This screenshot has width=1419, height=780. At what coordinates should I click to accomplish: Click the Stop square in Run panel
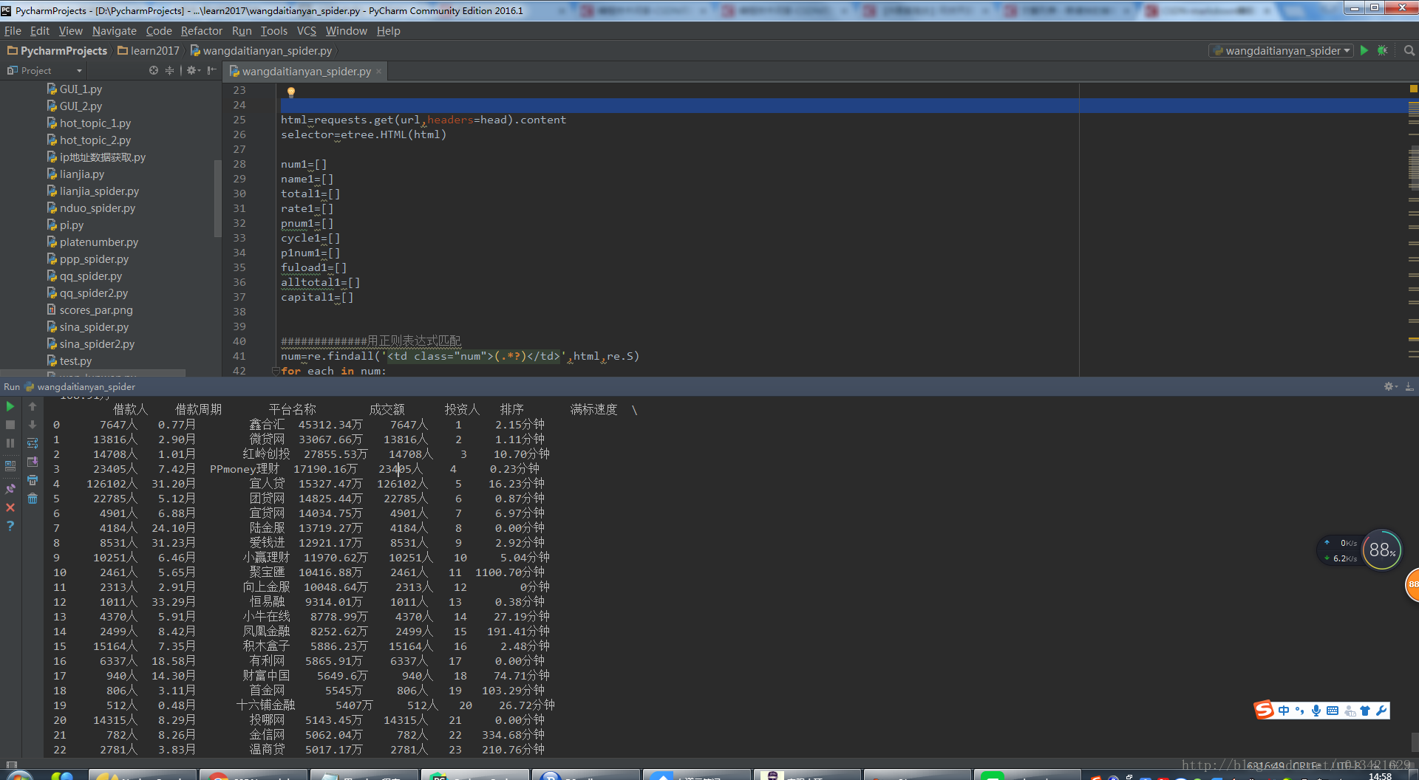(10, 425)
